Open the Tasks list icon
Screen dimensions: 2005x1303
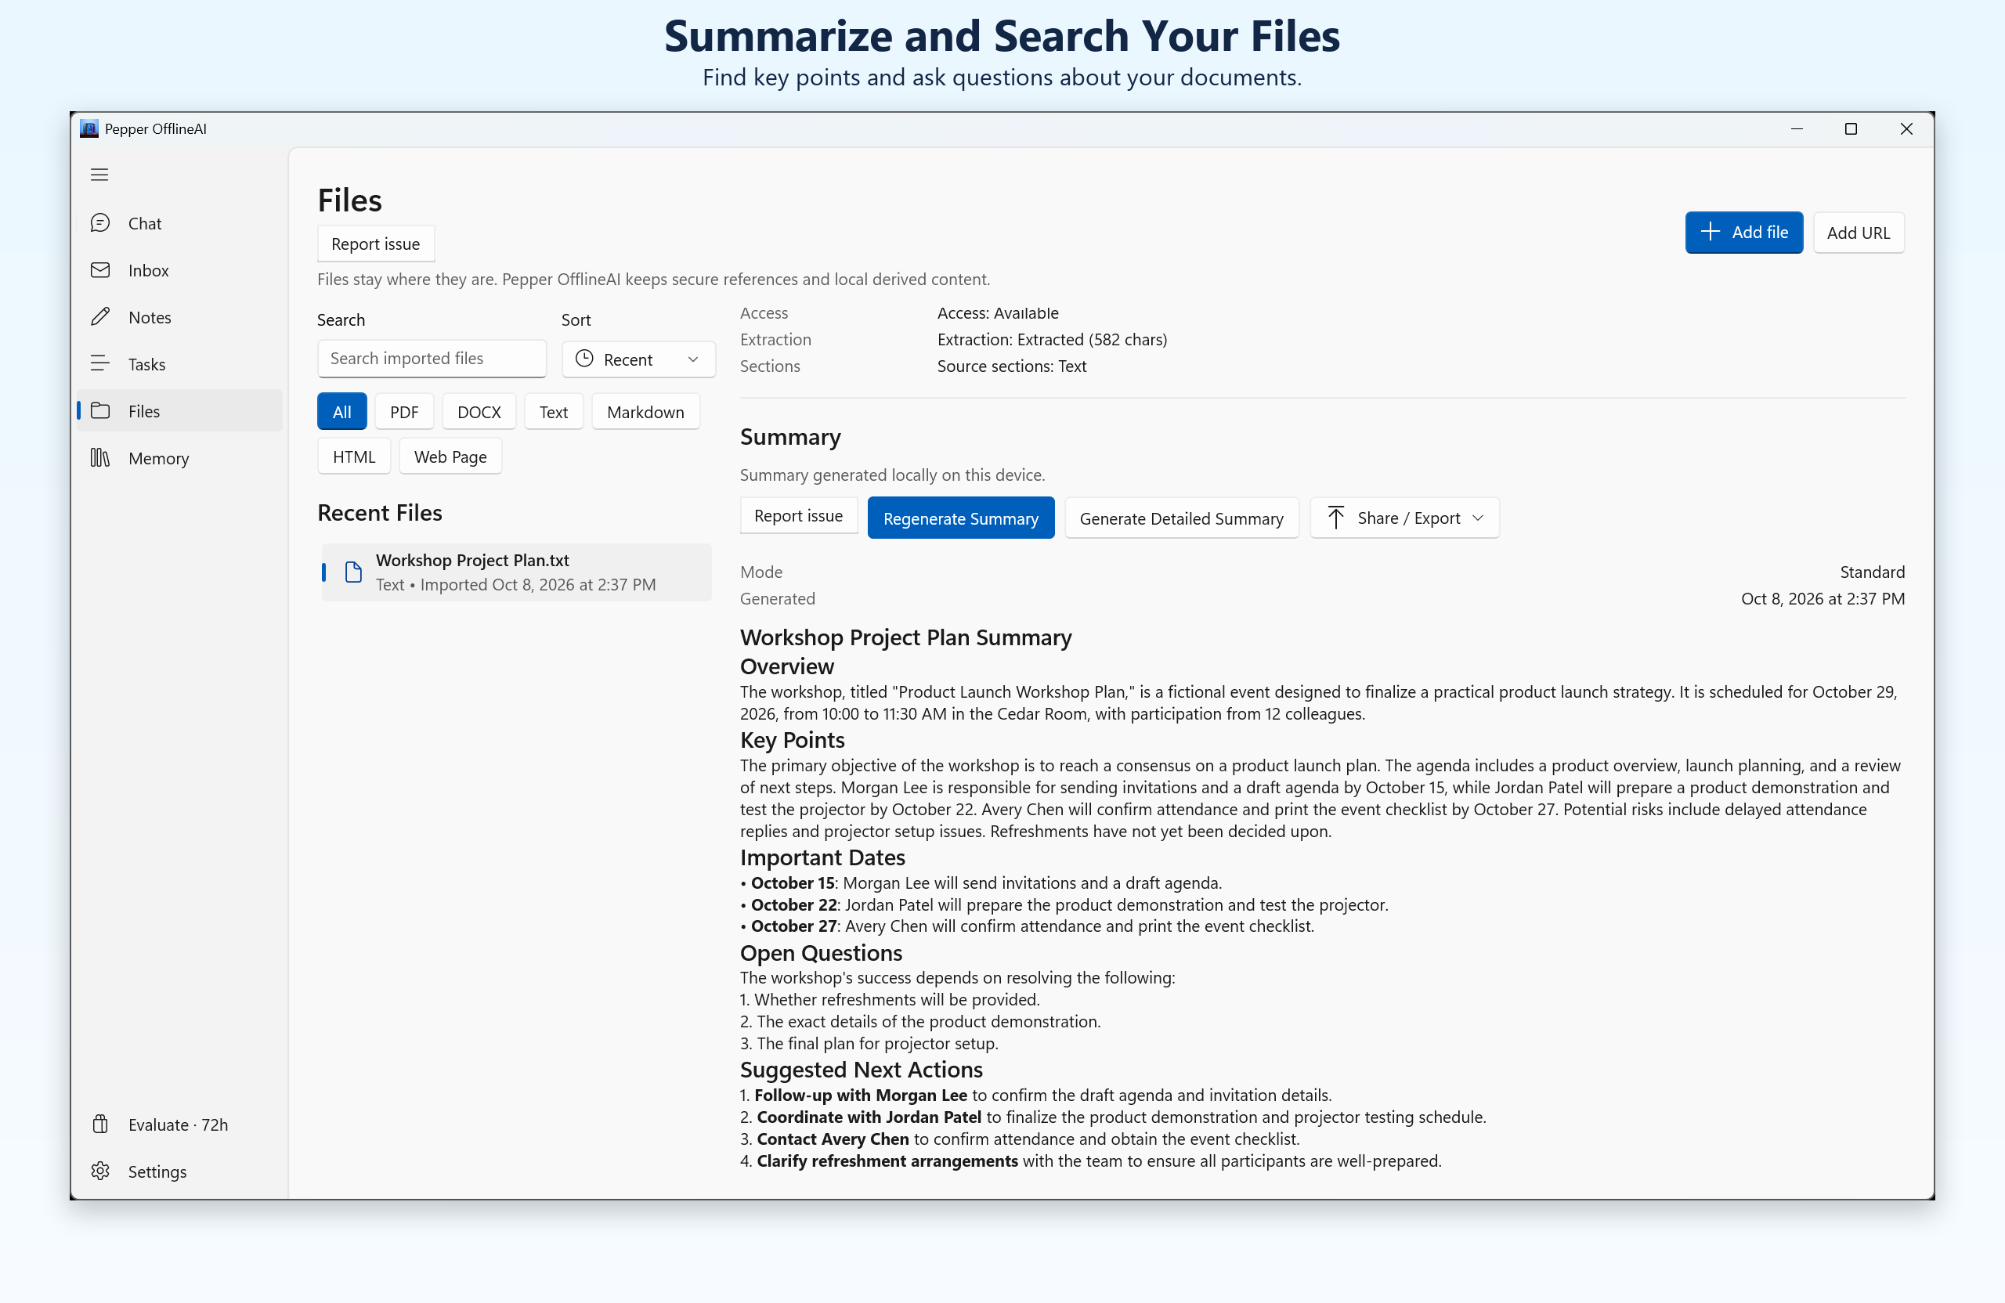[100, 364]
